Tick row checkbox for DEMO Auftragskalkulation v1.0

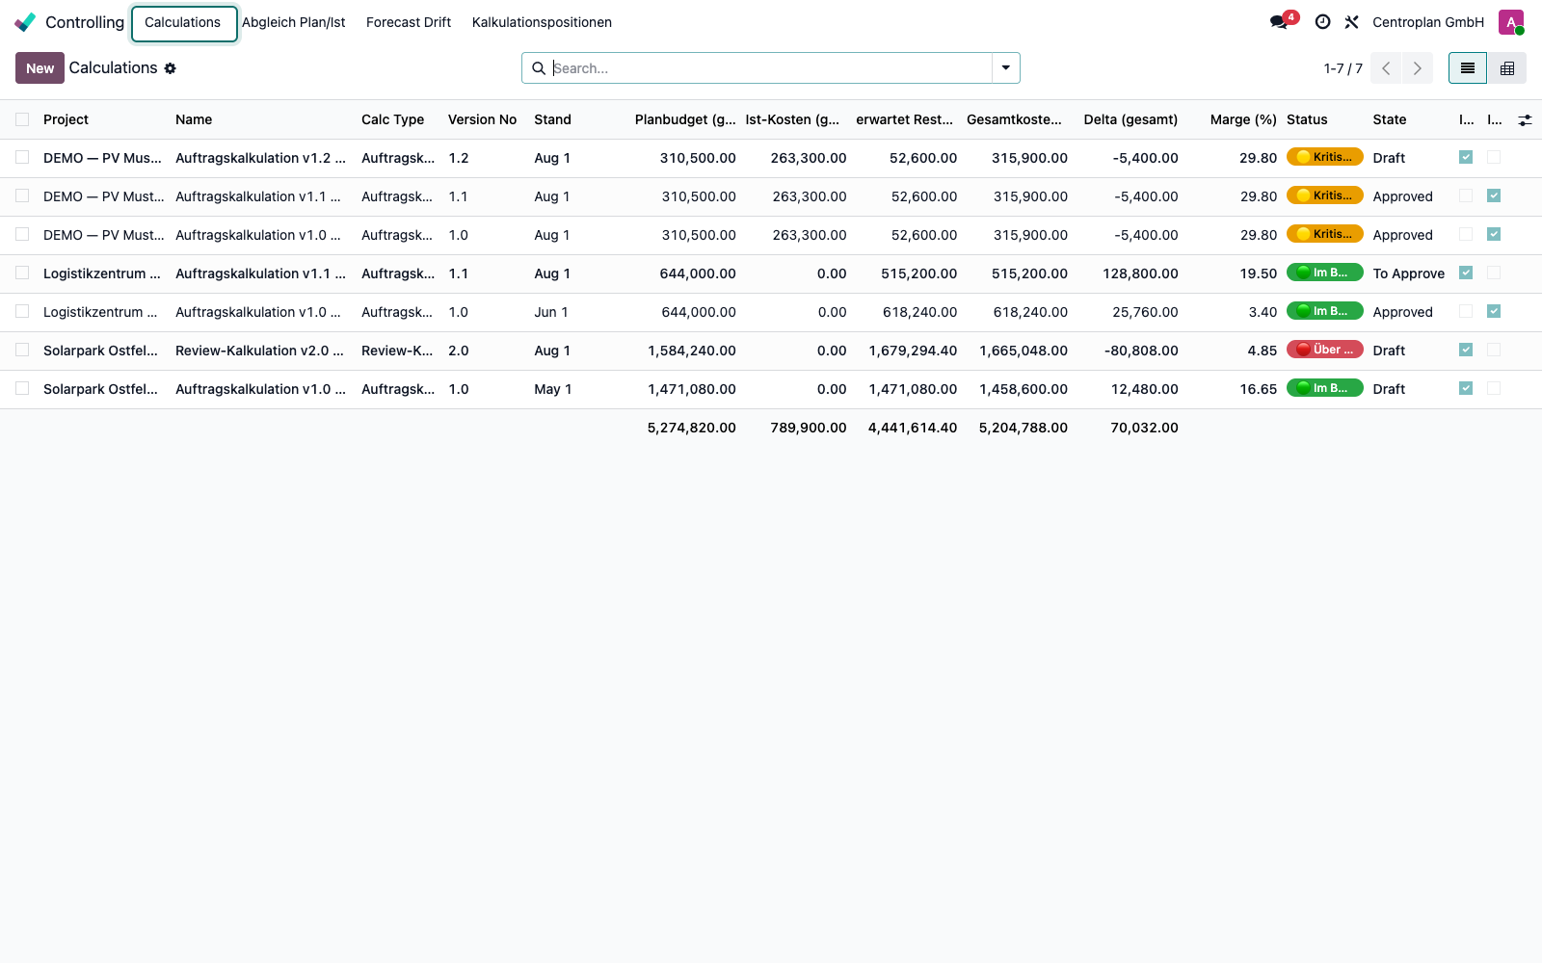click(x=22, y=235)
